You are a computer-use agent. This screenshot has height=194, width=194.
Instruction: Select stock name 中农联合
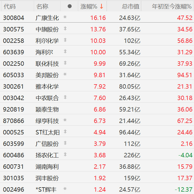point(47,98)
